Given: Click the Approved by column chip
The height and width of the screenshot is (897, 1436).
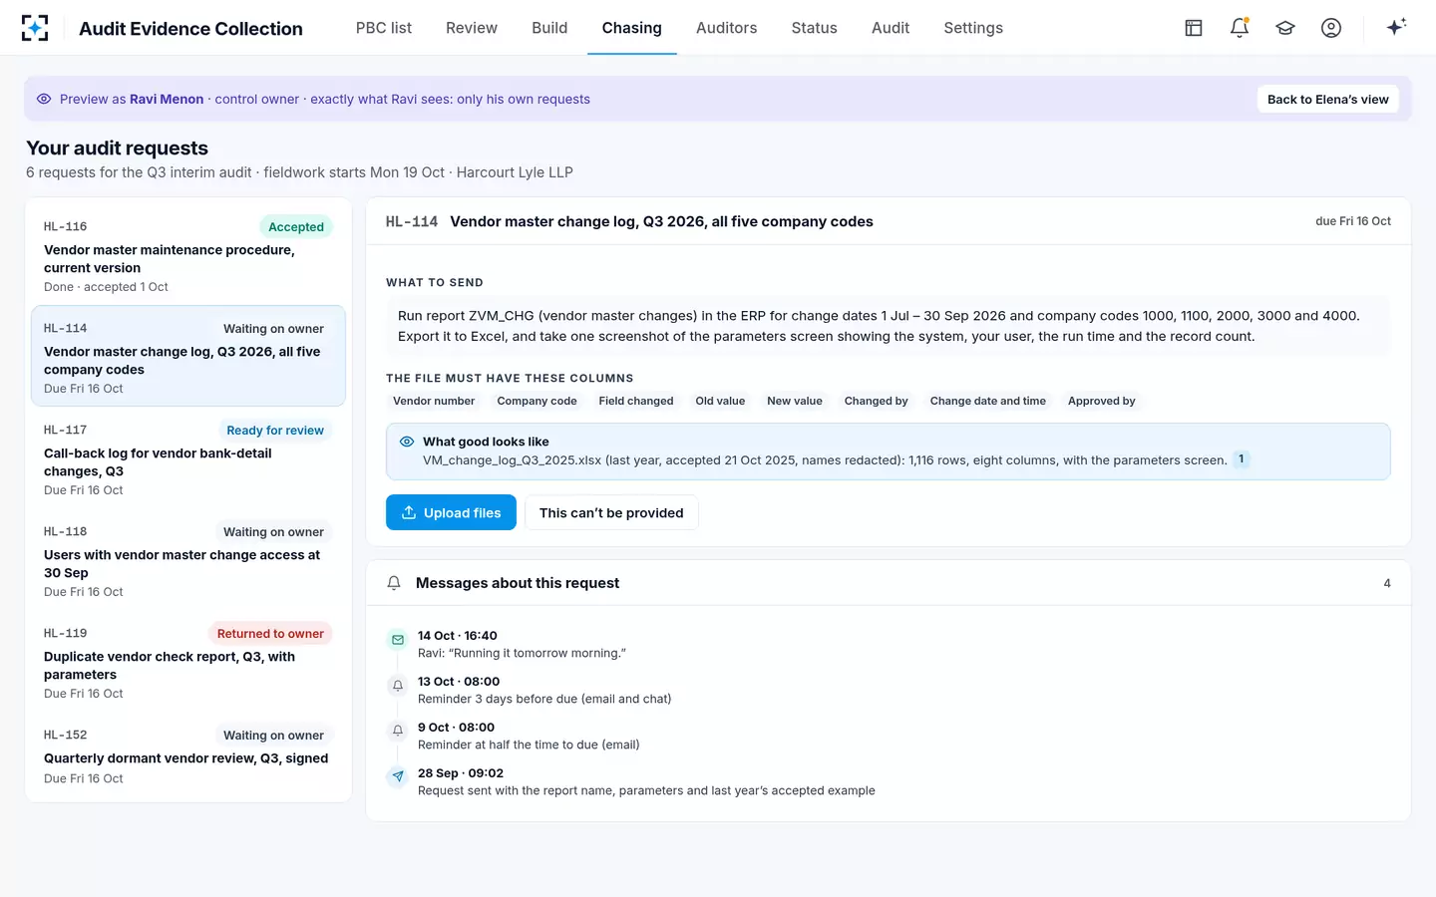Looking at the screenshot, I should [1102, 401].
